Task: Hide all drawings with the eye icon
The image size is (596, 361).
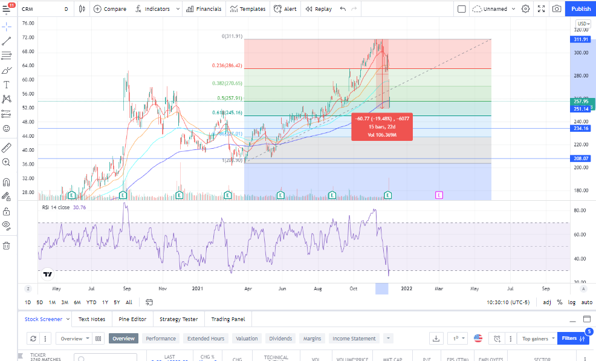Action: click(x=7, y=225)
